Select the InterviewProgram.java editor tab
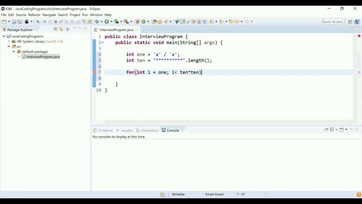The height and width of the screenshot is (204, 362). pyautogui.click(x=116, y=30)
